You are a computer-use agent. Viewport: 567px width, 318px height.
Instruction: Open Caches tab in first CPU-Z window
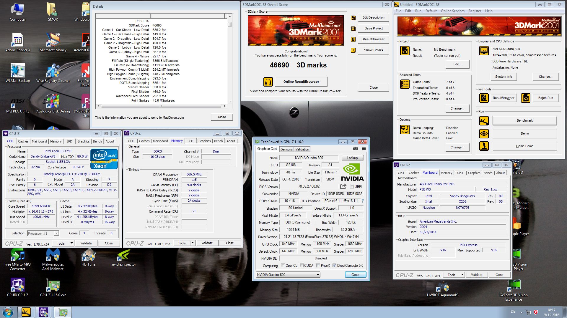[23, 141]
